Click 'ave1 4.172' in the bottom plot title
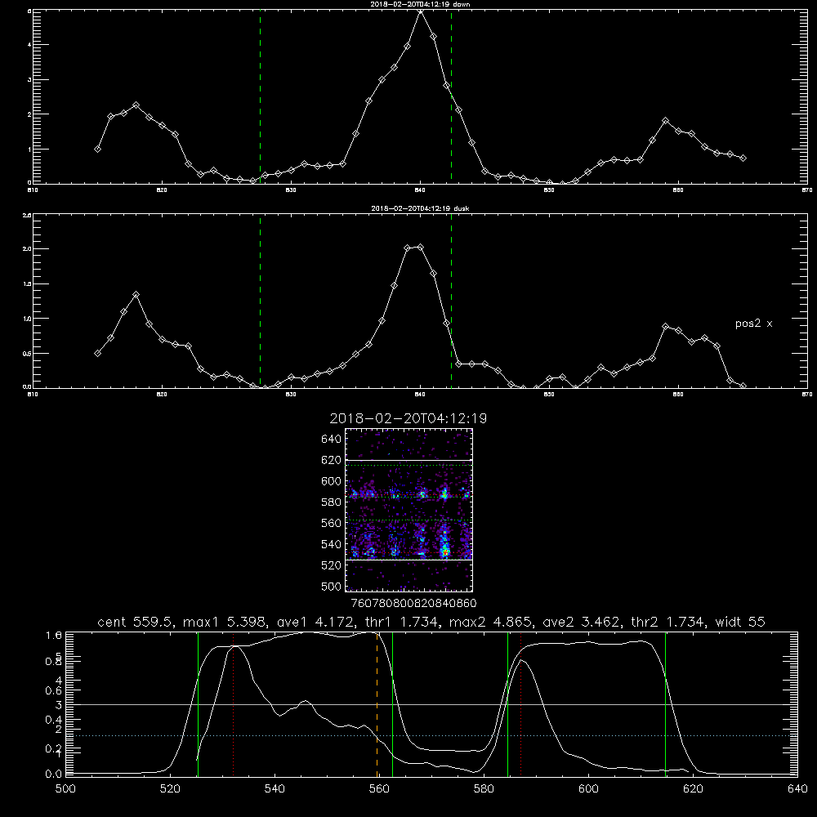The image size is (817, 817). click(315, 622)
